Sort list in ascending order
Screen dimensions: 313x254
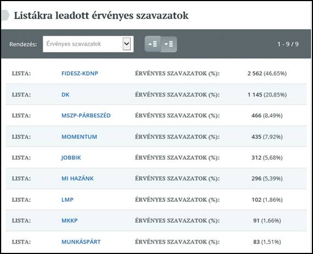[x=153, y=44]
